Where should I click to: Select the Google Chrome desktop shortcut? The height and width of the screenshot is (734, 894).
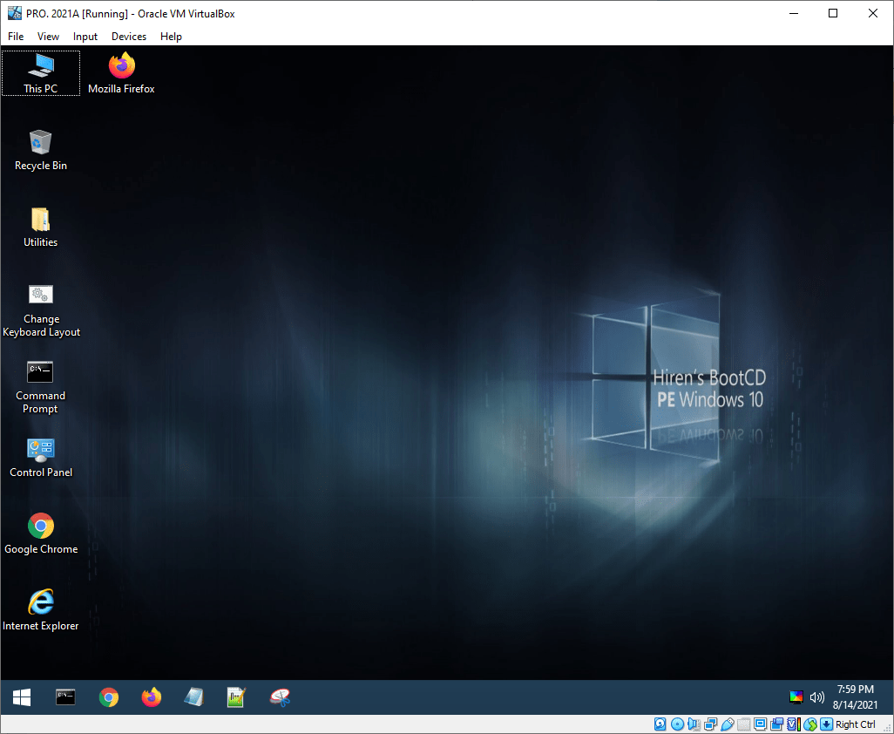40,534
